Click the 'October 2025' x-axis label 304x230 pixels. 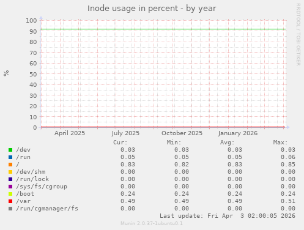(182, 133)
